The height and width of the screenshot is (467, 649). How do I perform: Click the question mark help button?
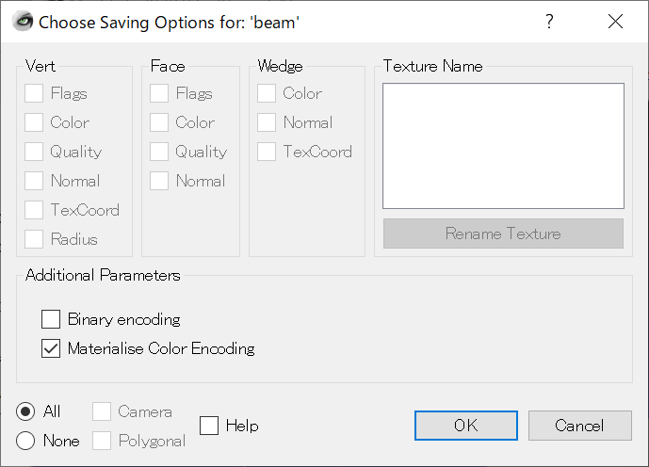[549, 21]
